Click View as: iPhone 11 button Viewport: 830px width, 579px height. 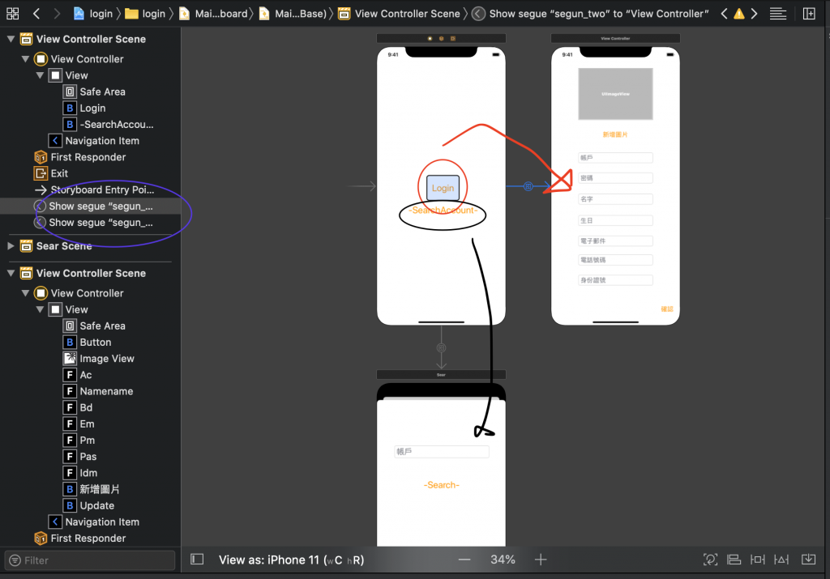point(292,560)
